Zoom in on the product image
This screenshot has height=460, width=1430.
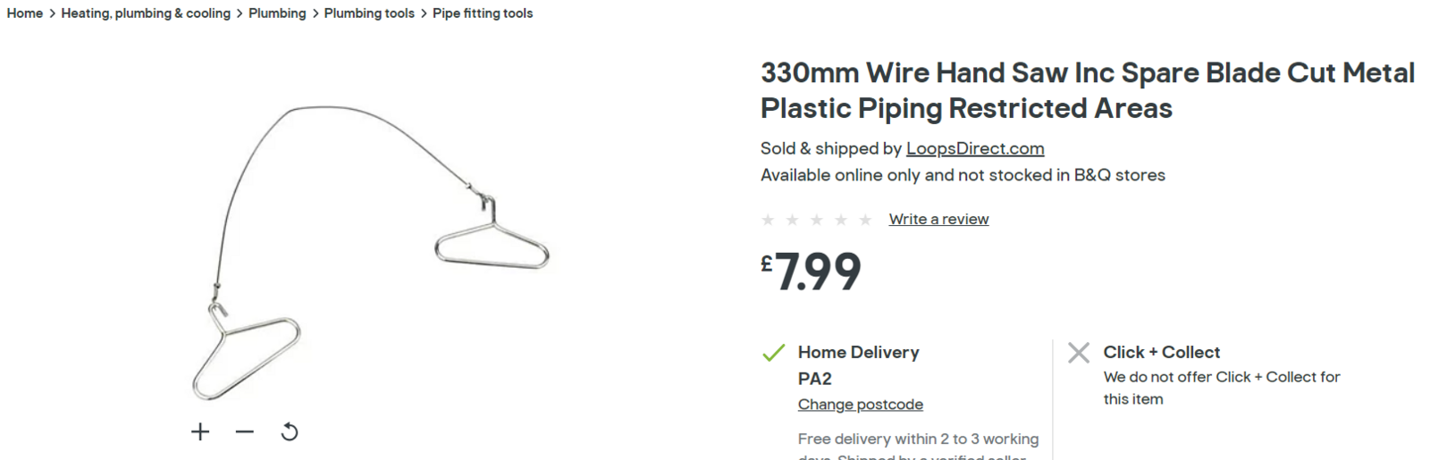click(x=200, y=432)
